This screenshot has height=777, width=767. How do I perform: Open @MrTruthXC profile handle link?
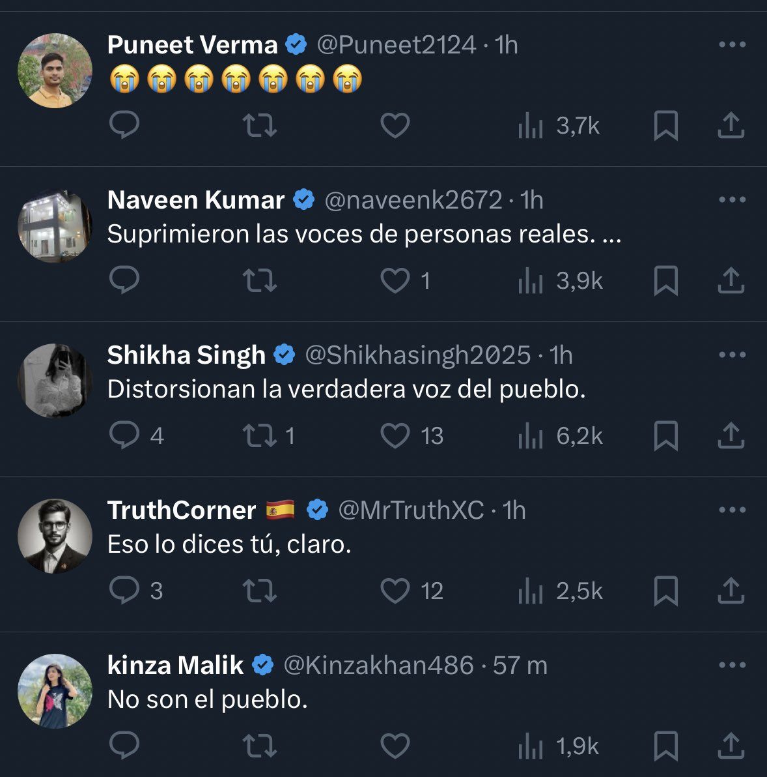[x=411, y=510]
